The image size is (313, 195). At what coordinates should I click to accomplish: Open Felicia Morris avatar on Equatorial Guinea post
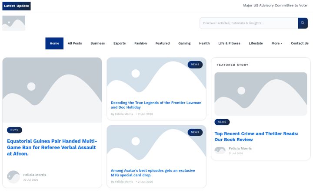pyautogui.click(x=13, y=177)
